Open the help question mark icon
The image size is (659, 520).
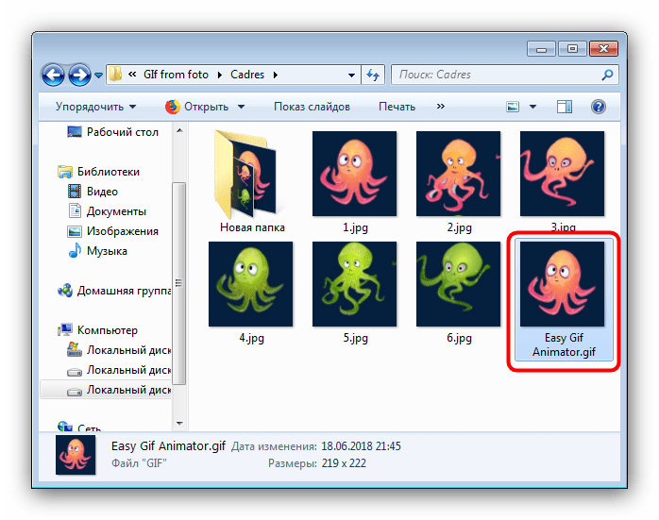[598, 107]
